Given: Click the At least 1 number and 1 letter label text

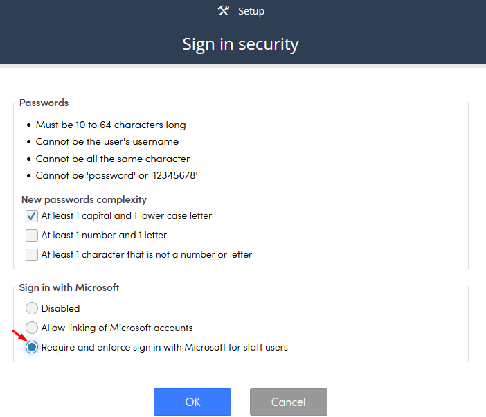Looking at the screenshot, I should click(x=104, y=236).
